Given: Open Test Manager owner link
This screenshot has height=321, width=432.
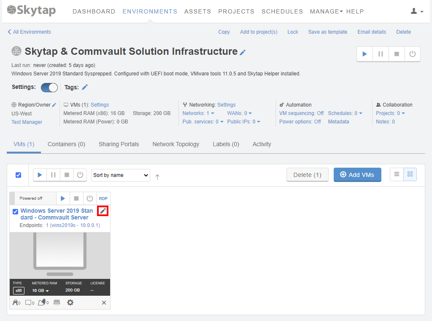Looking at the screenshot, I should 27,122.
